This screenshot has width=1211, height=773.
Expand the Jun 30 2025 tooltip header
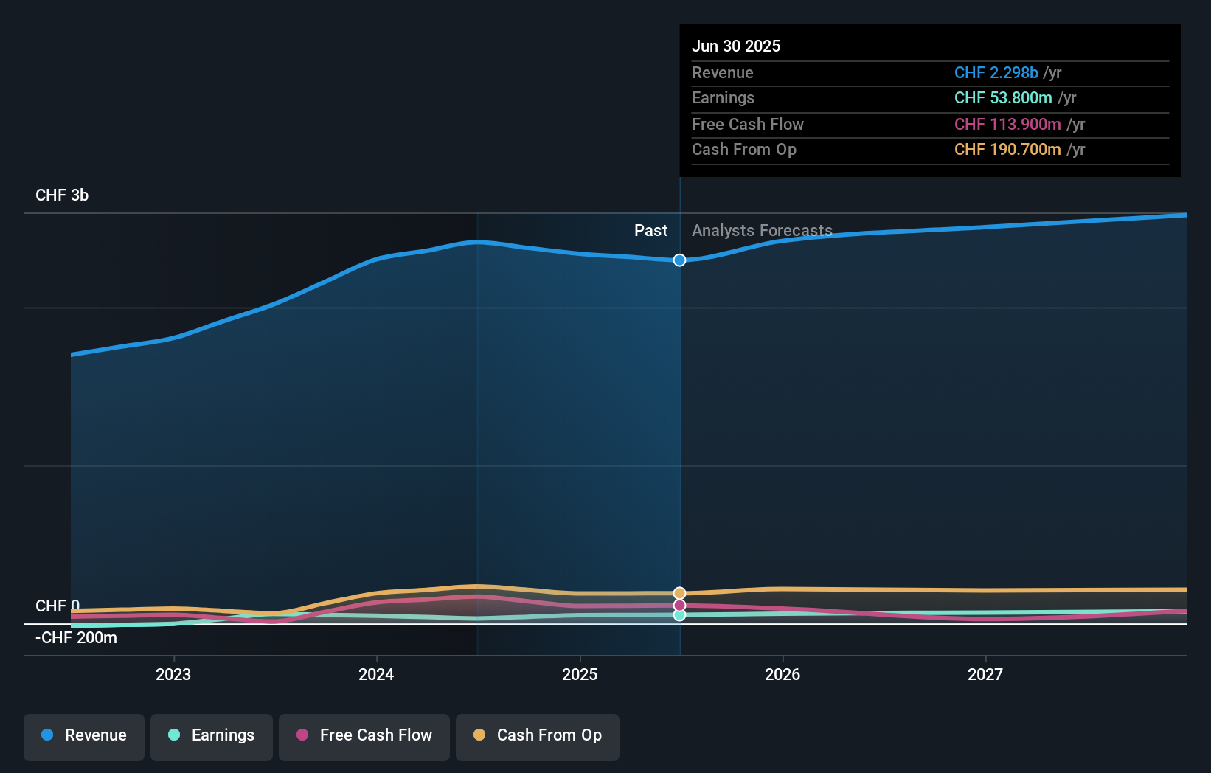736,46
